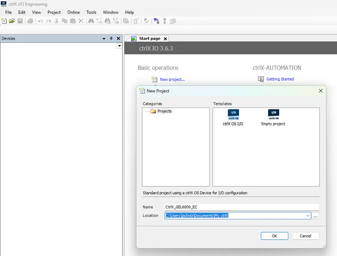Open the Tools menu
The width and height of the screenshot is (337, 256).
click(x=91, y=12)
